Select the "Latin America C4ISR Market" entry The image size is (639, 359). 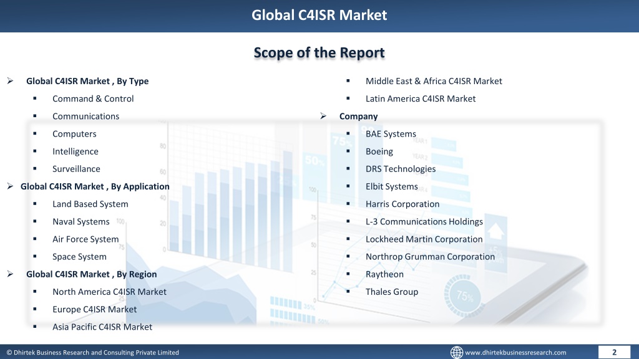[x=421, y=98]
